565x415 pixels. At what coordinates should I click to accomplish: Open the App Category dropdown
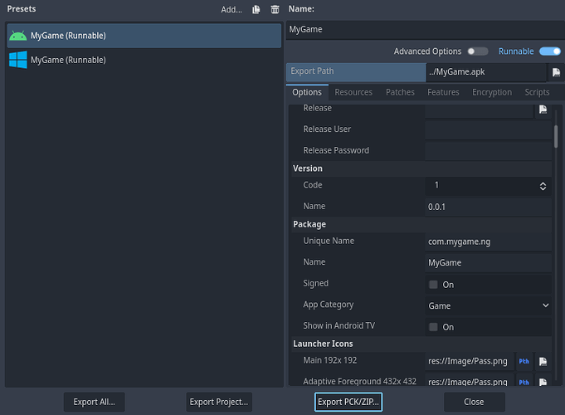point(488,305)
